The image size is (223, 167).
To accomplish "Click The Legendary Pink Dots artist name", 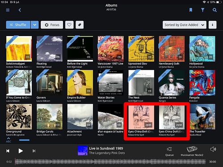I will [x=107, y=153].
